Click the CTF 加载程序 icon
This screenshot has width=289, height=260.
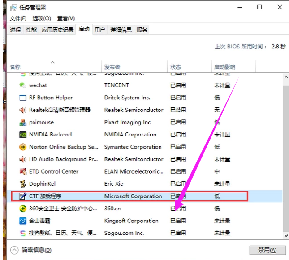[23, 196]
